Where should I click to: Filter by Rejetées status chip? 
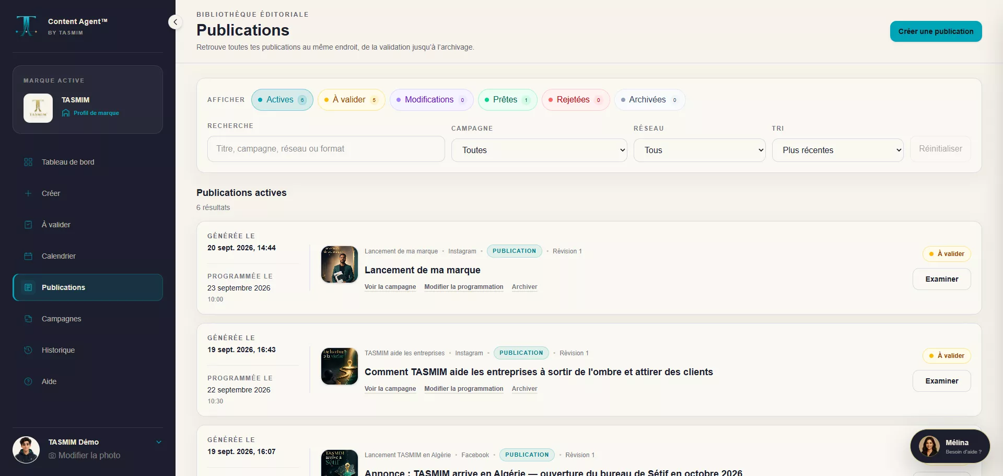576,100
